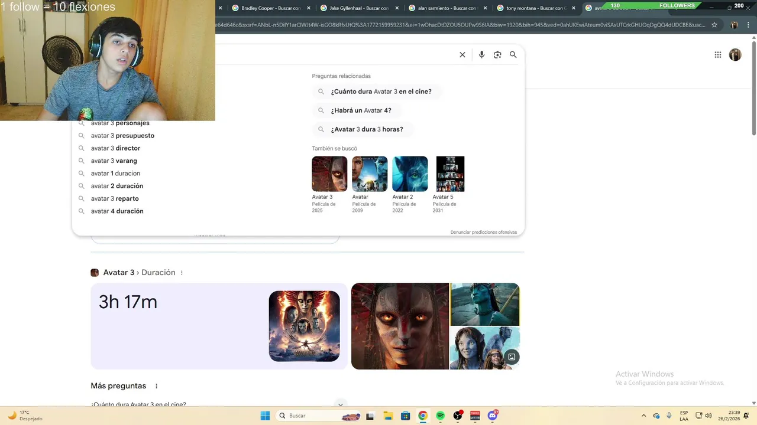
Task: Select suggestion 'avatar 3 director'
Action: [115, 148]
